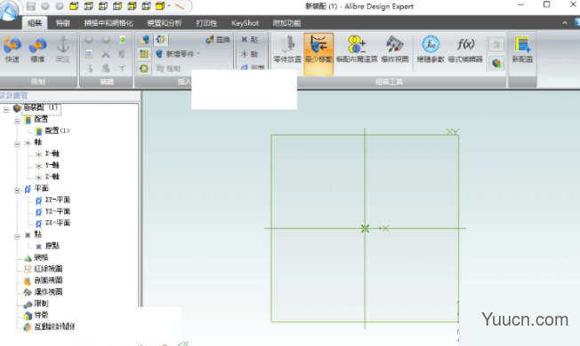
Task: Click the grid pattern icon in insert group
Action: (x=144, y=54)
